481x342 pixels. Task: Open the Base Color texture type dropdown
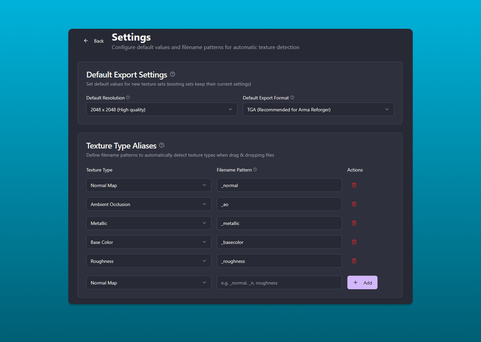148,242
